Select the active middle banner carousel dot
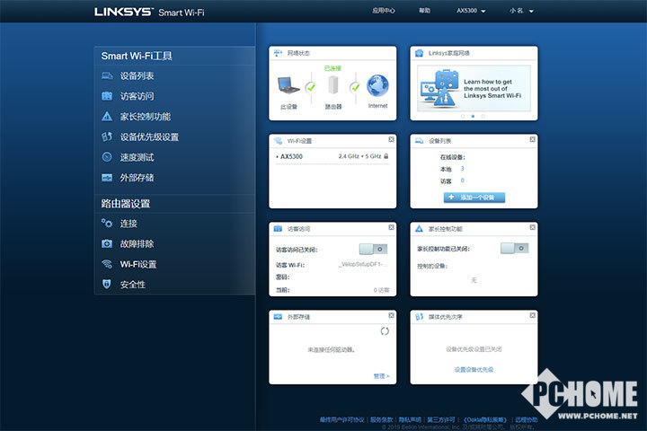 pyautogui.click(x=473, y=117)
